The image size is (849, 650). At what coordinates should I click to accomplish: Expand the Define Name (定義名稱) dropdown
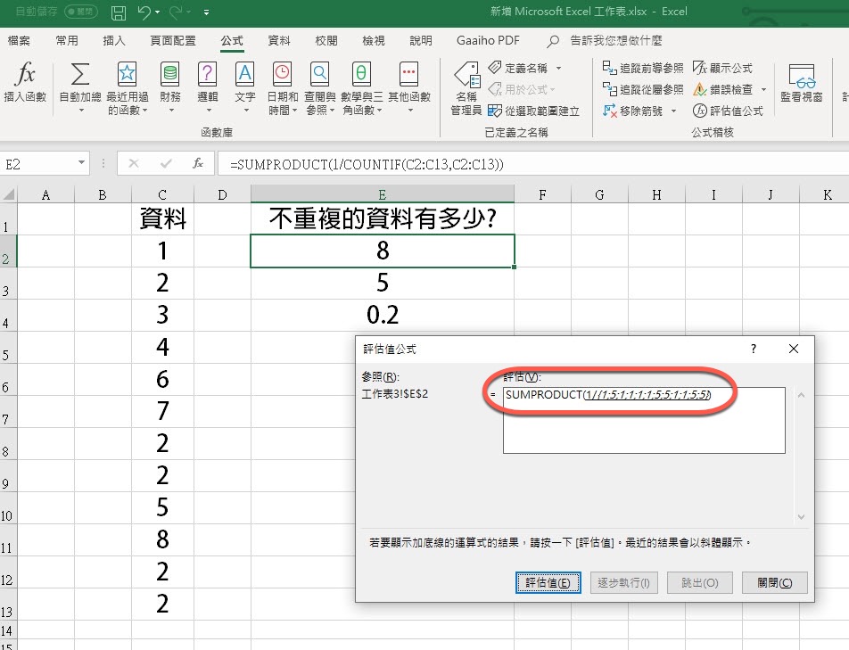coord(559,68)
